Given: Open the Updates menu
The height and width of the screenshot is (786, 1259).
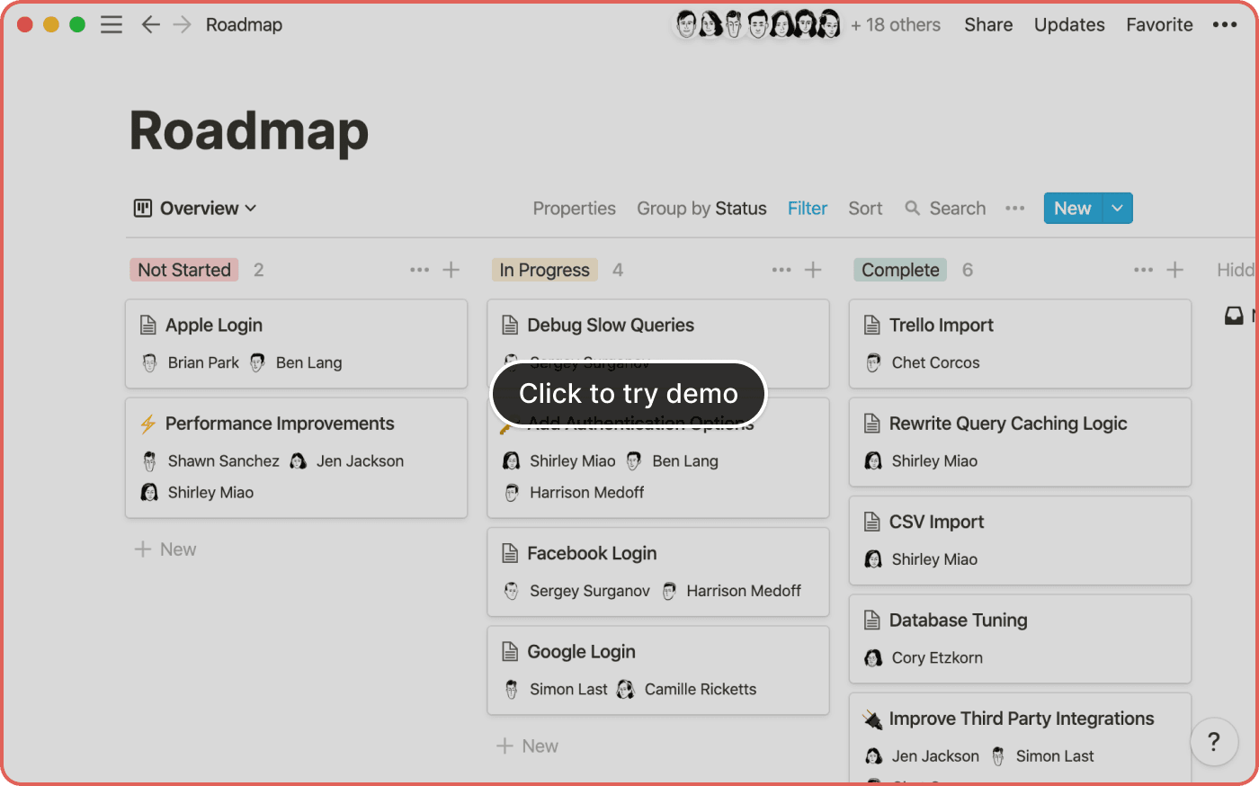Looking at the screenshot, I should pyautogui.click(x=1069, y=24).
